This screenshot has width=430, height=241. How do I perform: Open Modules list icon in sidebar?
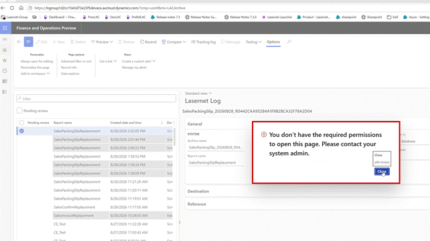[x=5, y=92]
